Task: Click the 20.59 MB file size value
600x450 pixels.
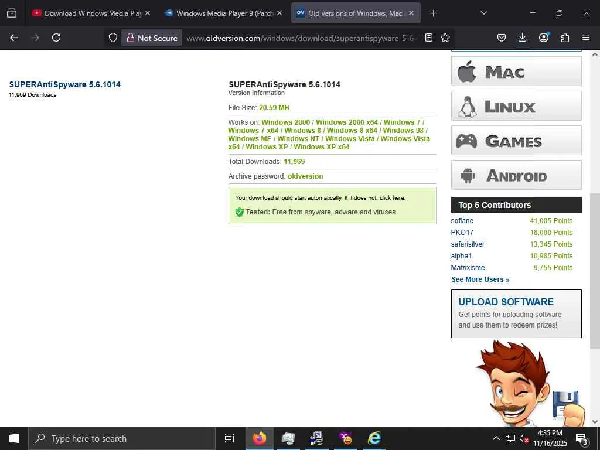Action: pos(274,108)
